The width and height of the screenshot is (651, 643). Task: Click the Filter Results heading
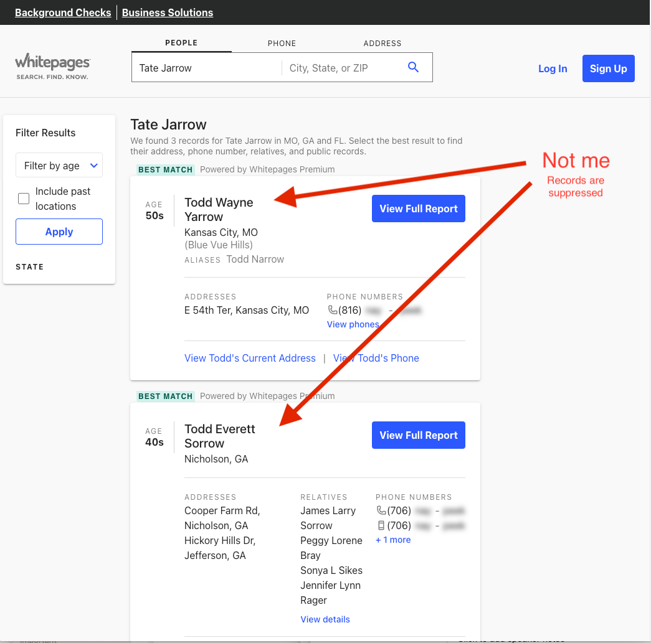(x=45, y=133)
